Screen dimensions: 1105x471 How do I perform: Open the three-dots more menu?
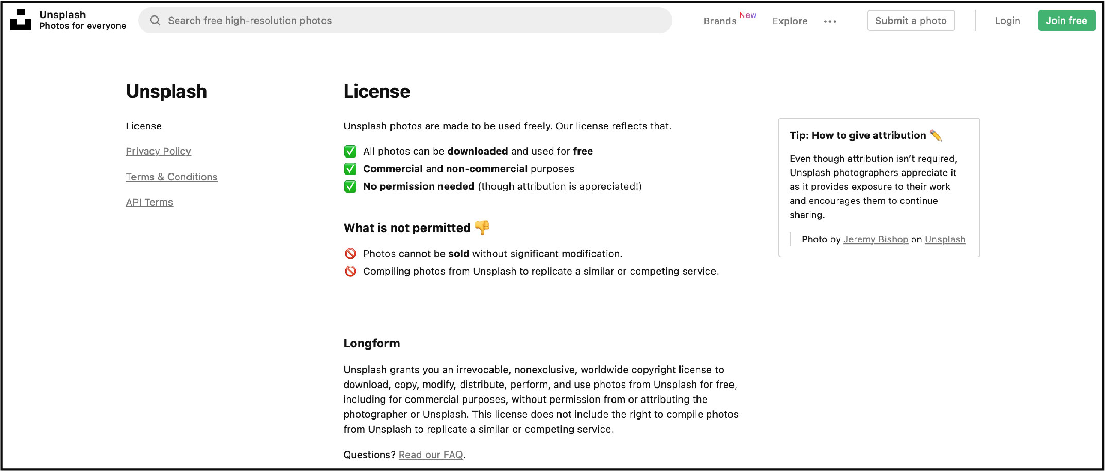tap(830, 21)
